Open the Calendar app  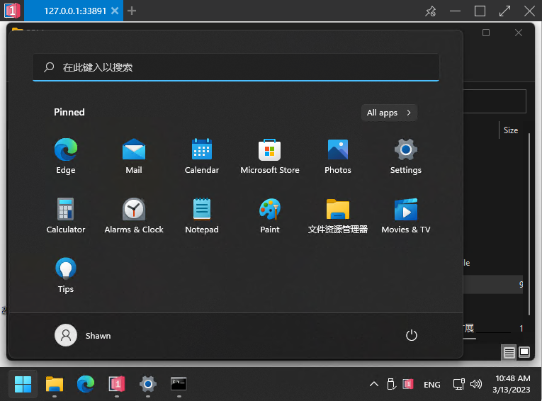(x=201, y=157)
